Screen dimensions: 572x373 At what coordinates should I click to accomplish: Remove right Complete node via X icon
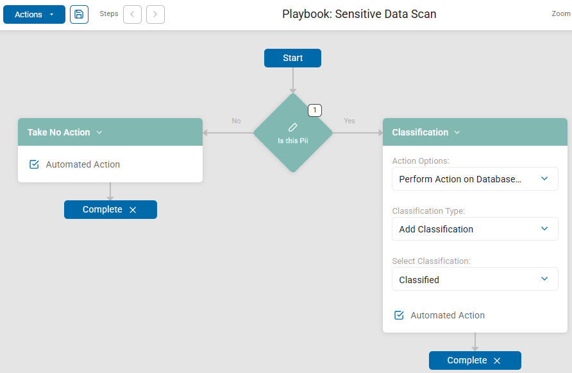tap(497, 361)
